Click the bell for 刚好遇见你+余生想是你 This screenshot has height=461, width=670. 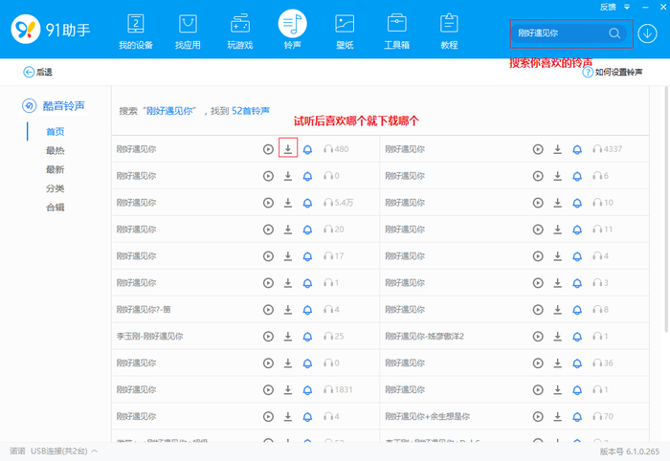pyautogui.click(x=577, y=417)
